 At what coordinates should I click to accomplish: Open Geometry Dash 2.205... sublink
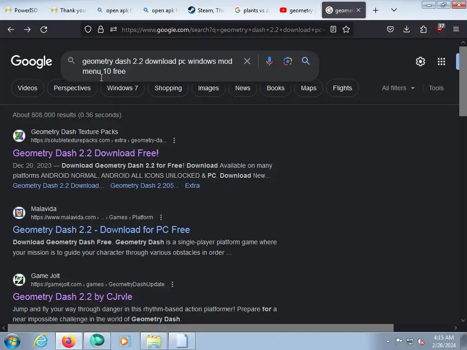pyautogui.click(x=145, y=185)
